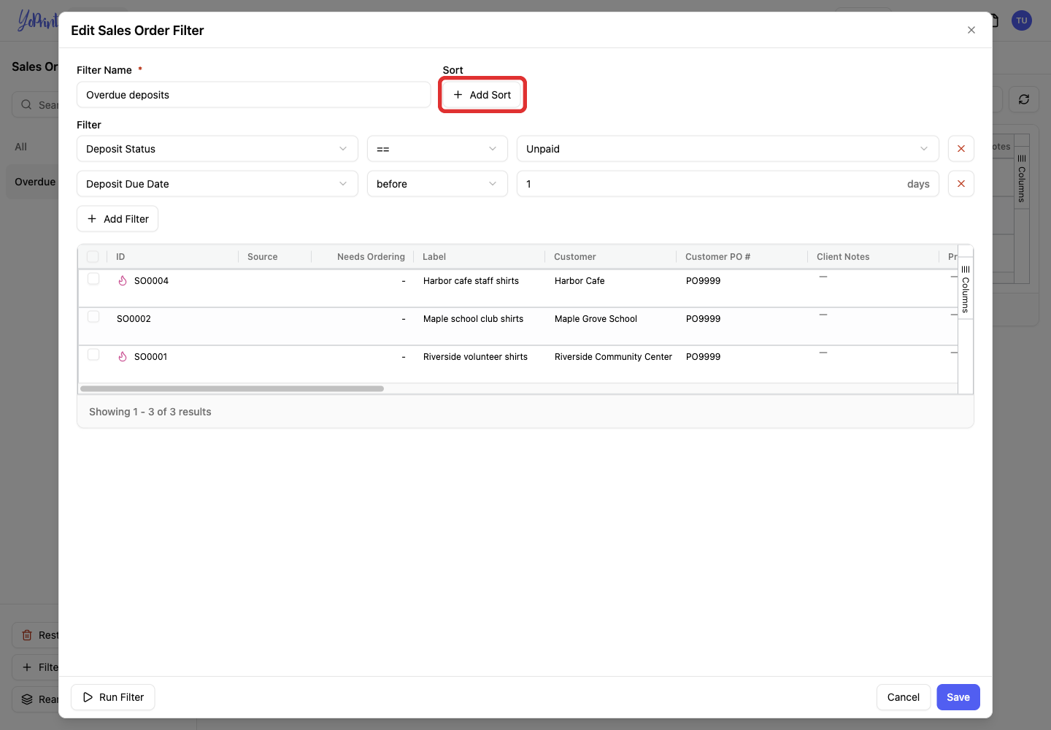Click the Add Sort button
The image size is (1051, 730).
coord(482,95)
